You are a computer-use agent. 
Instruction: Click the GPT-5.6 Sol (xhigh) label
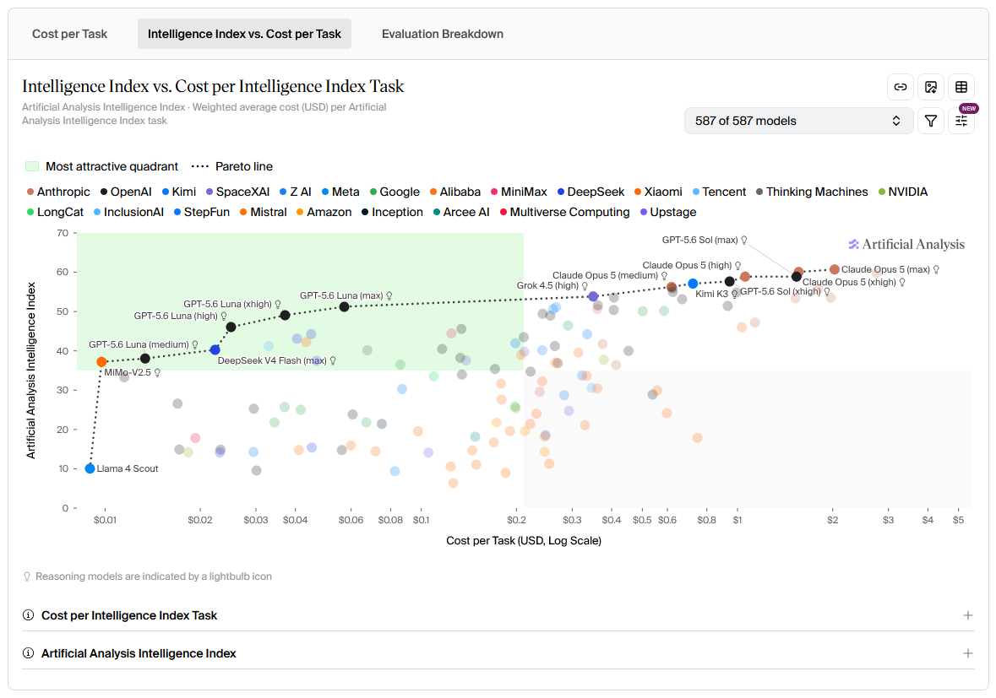click(x=781, y=291)
